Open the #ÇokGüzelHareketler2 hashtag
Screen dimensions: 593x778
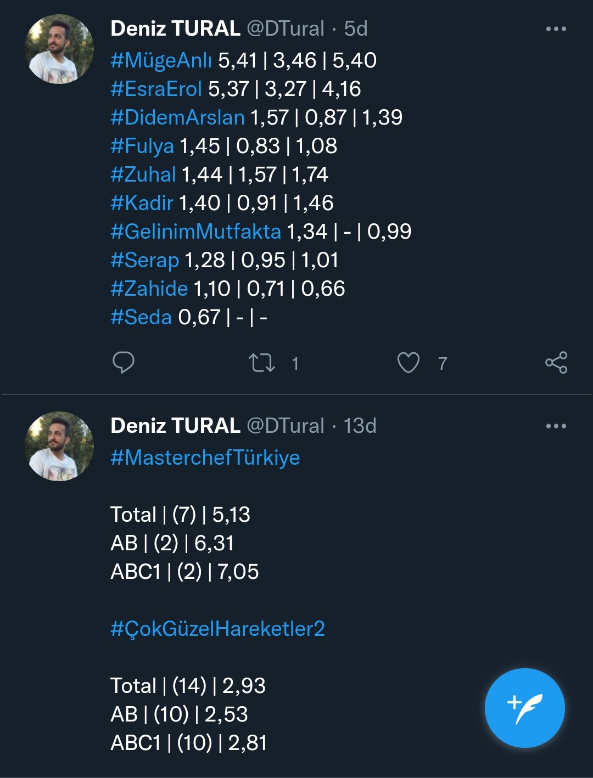pyautogui.click(x=217, y=629)
